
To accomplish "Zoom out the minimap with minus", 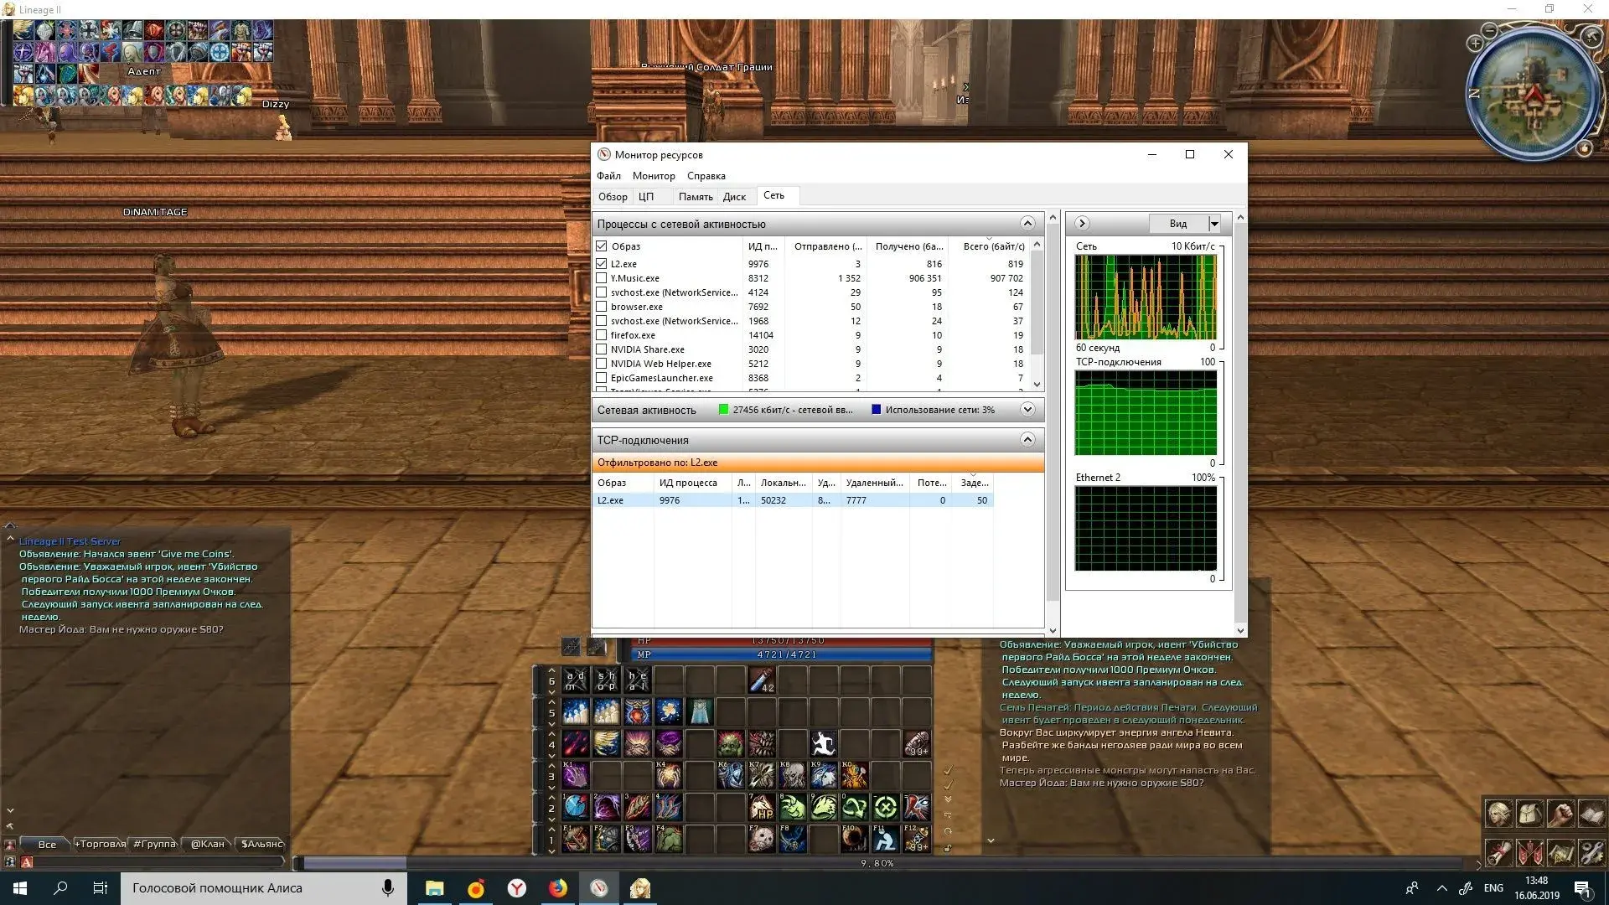I will (1490, 31).
